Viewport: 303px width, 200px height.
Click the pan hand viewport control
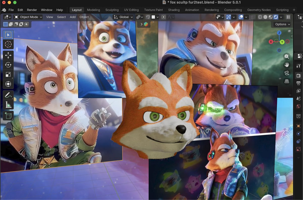[x=287, y=65]
